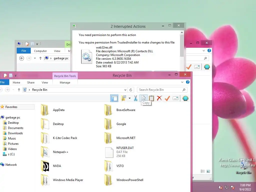
Task: Switch to details view in back window
Action: click(x=202, y=171)
